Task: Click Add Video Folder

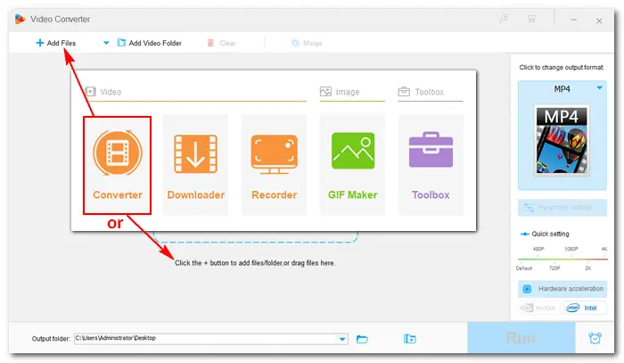Action: pyautogui.click(x=150, y=43)
